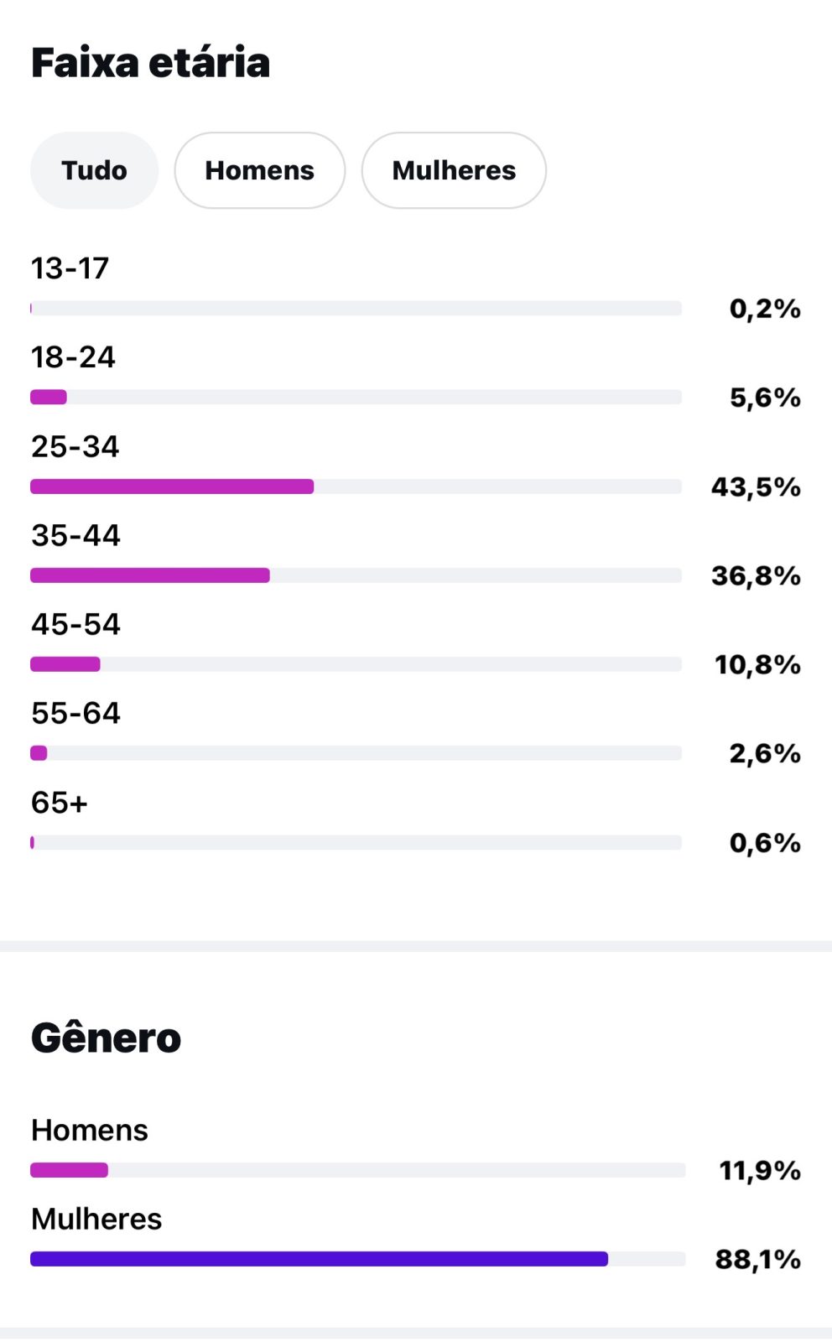Image resolution: width=832 pixels, height=1342 pixels.
Task: Click the 55-64 age range bar
Action: click(x=356, y=753)
